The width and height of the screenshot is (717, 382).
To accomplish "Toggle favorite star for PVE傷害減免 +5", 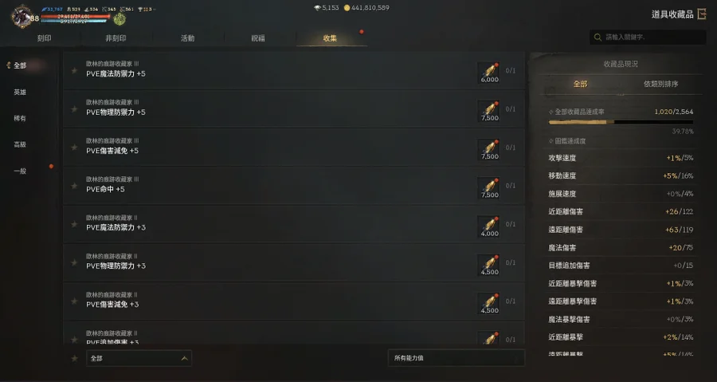I will tap(74, 148).
